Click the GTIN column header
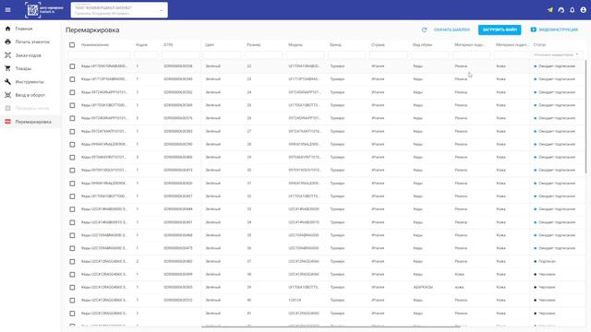591x332 pixels. (168, 45)
